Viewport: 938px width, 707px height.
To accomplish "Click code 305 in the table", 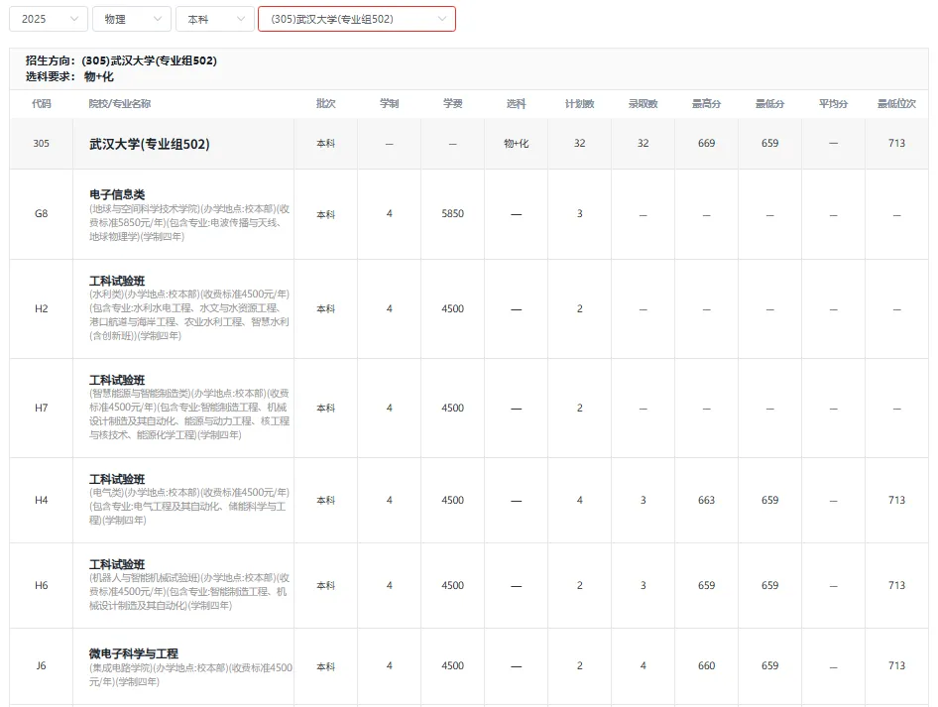I will pos(42,144).
